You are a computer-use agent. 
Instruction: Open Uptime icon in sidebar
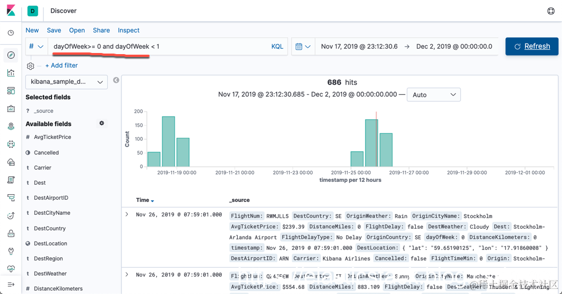11,215
